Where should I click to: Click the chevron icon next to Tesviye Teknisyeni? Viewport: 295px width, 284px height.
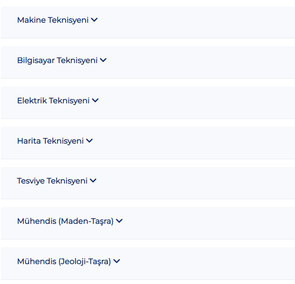[x=93, y=181]
